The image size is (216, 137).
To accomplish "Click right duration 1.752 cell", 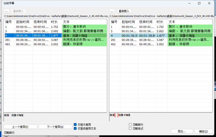I will point(162,27).
